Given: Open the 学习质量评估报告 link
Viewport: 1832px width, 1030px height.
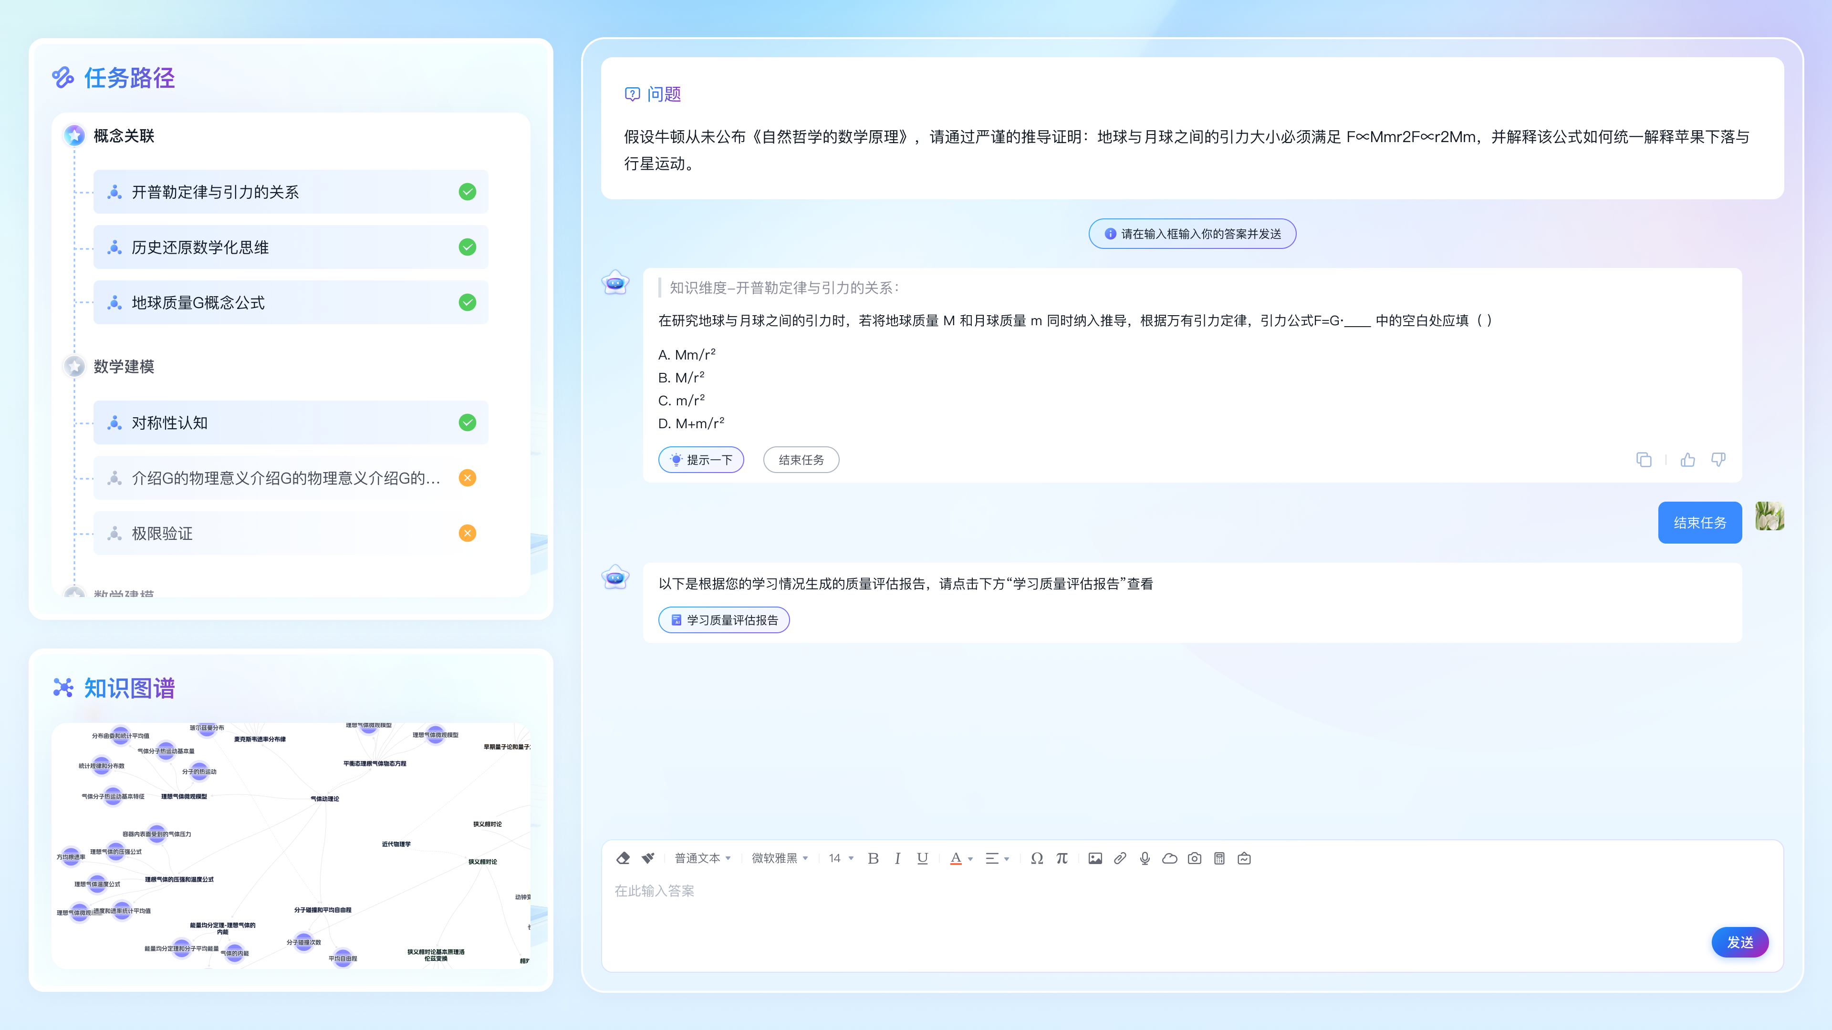Looking at the screenshot, I should coord(724,620).
